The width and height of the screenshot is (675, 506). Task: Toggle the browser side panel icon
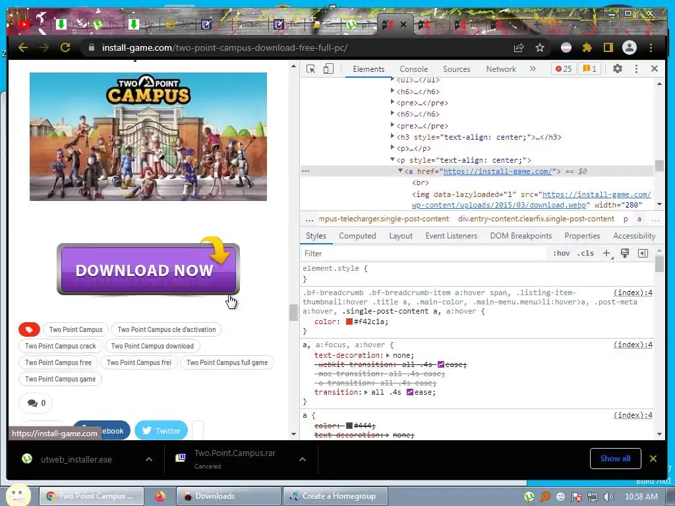608,47
